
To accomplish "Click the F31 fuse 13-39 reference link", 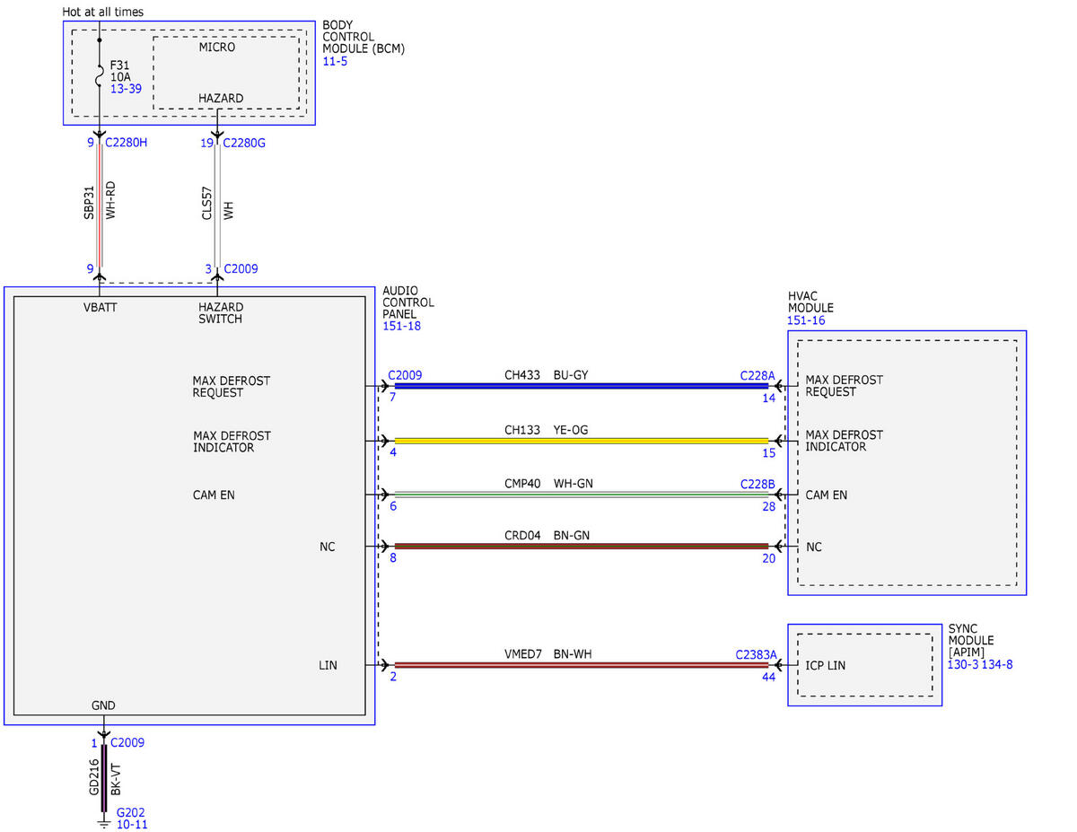I will pos(126,89).
